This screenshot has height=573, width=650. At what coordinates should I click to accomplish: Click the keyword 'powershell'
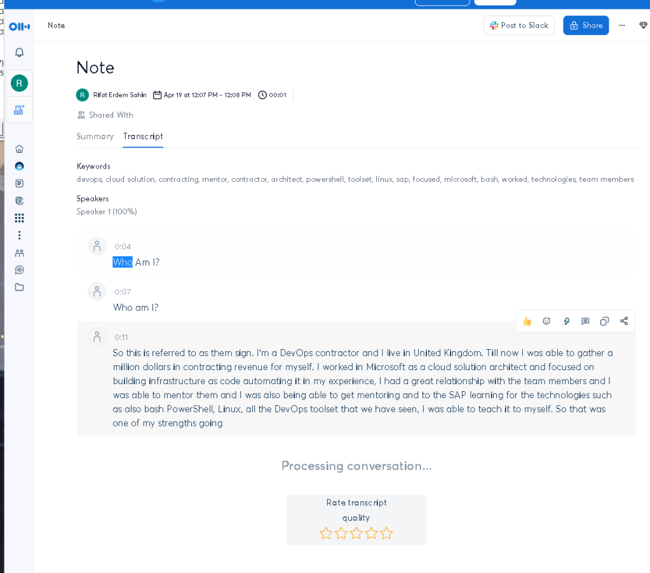click(x=325, y=179)
